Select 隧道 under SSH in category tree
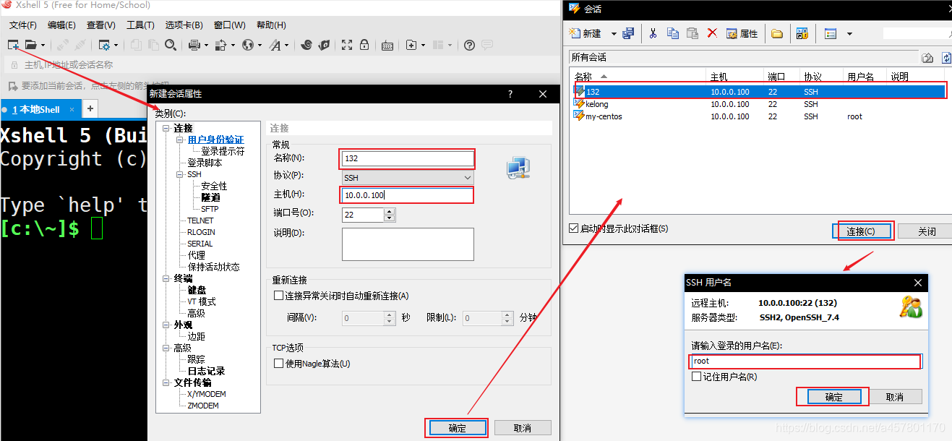The width and height of the screenshot is (952, 441). 210,197
